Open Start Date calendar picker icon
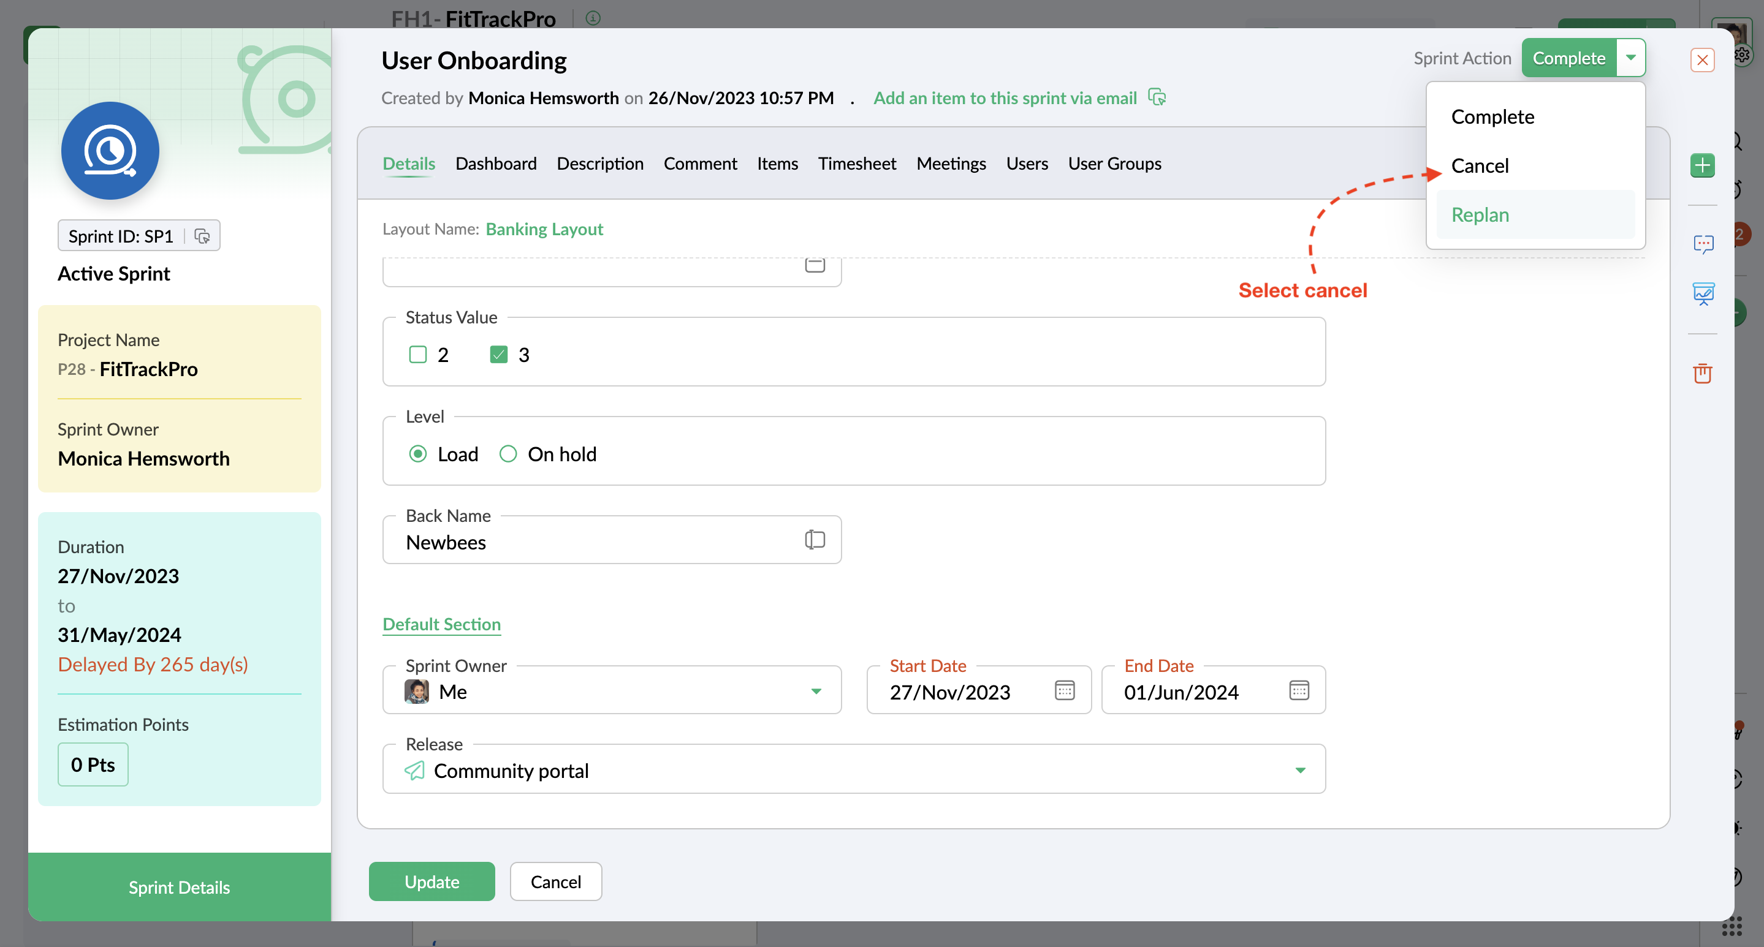 pos(1064,690)
